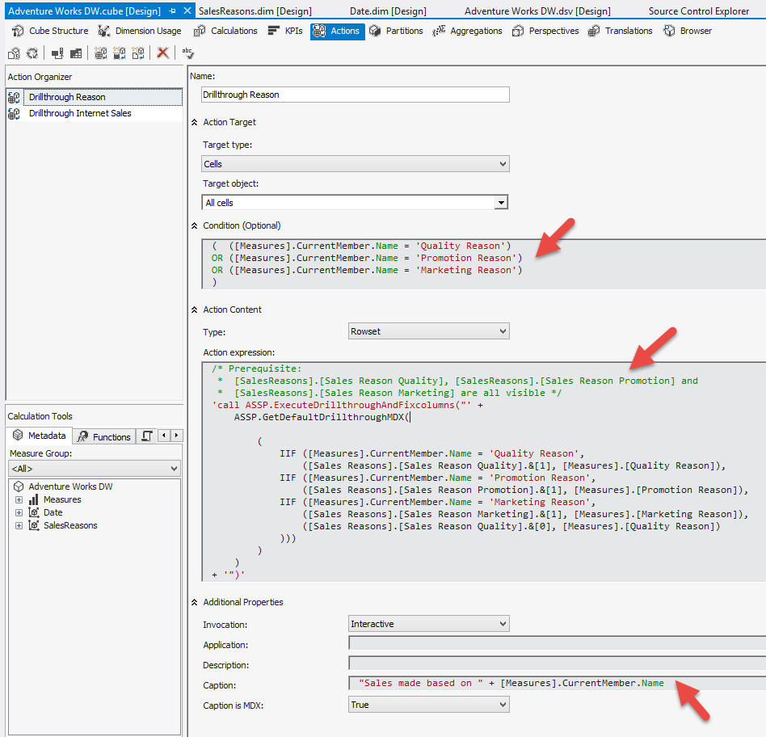This screenshot has width=766, height=737.
Task: Open the Target type dropdown showing Cells
Action: tap(356, 164)
